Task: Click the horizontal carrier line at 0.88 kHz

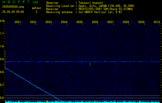Action: pos(83,62)
